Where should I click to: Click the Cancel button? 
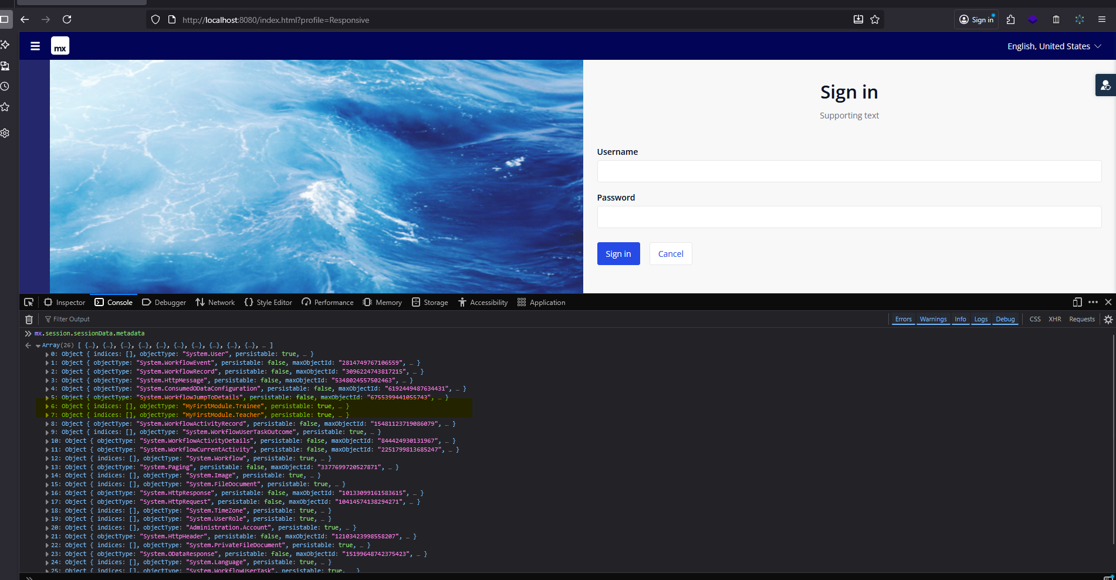click(670, 254)
